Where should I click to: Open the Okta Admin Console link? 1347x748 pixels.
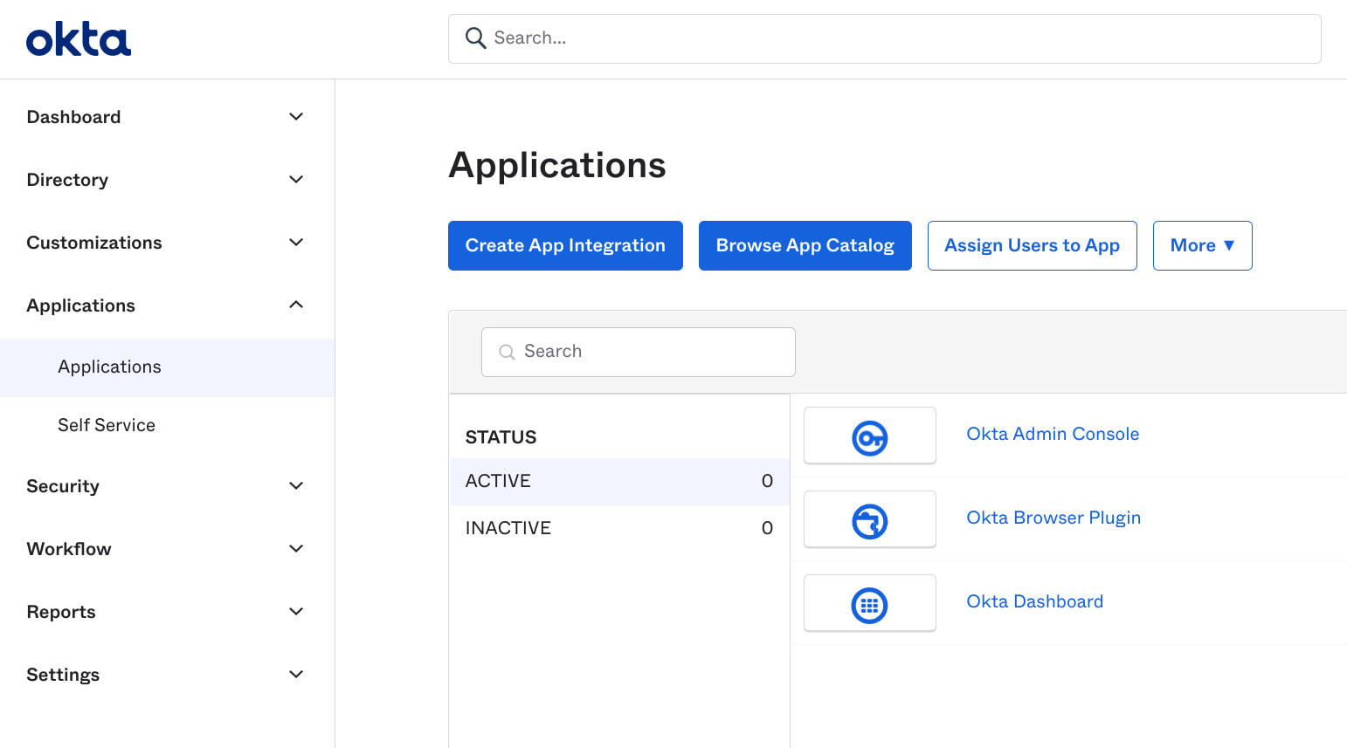tap(1052, 434)
